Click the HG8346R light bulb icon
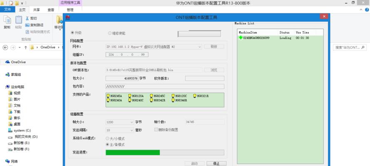This screenshot has height=166, width=370. pos(173,100)
